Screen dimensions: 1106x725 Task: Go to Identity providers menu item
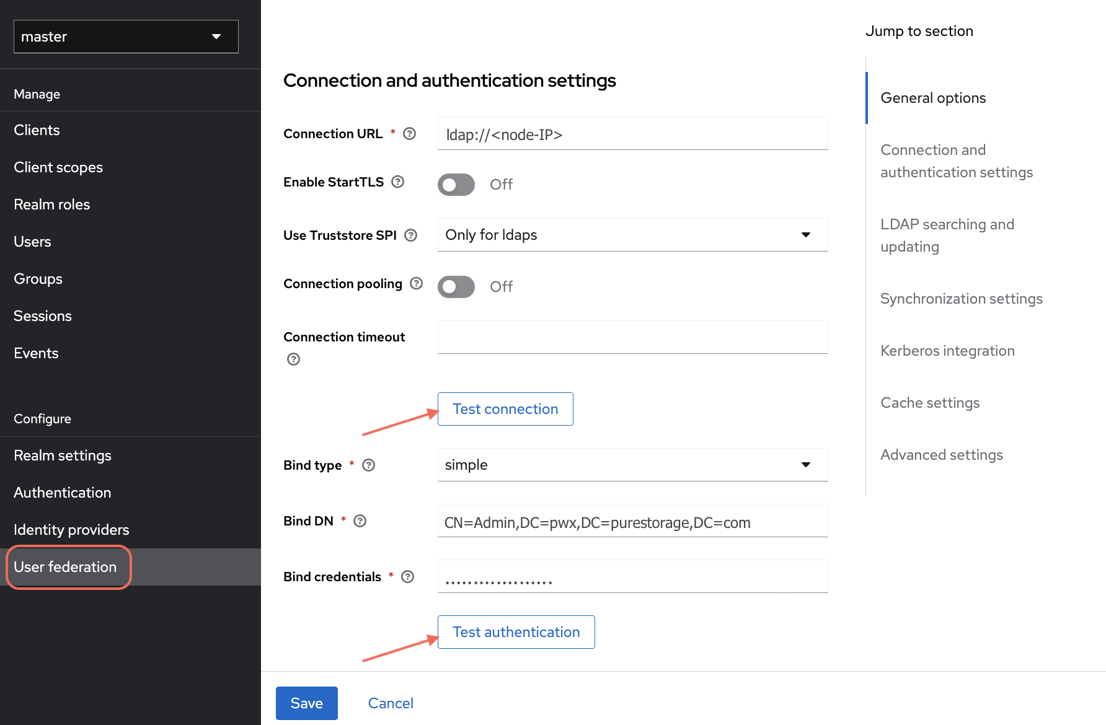[71, 530]
